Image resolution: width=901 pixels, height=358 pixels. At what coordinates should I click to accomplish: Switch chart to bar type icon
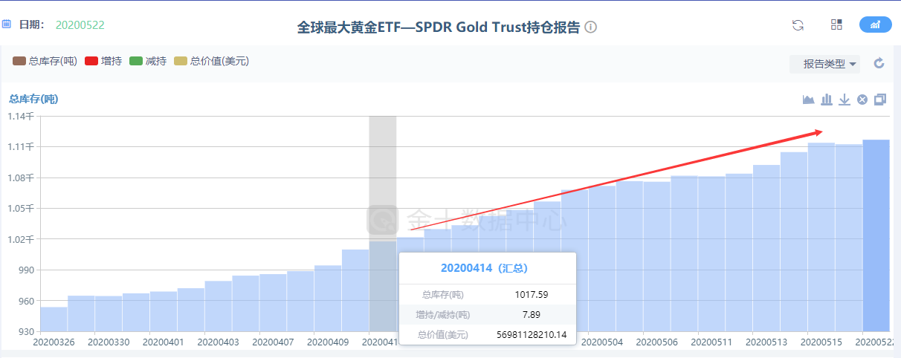point(827,100)
